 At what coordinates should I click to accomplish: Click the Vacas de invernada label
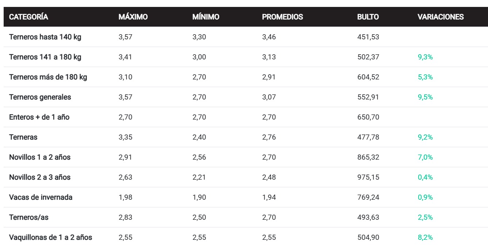point(41,198)
